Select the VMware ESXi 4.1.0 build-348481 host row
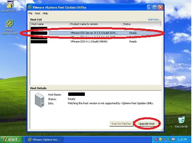 click(x=96, y=41)
